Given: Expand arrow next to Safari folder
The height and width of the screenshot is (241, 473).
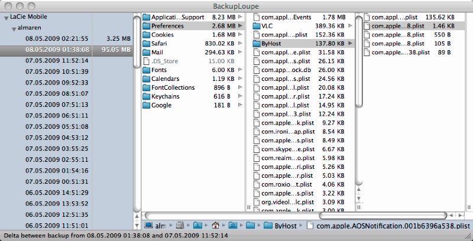Looking at the screenshot, I should coord(240,43).
